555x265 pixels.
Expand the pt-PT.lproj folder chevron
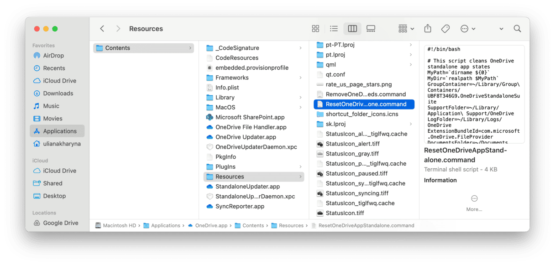[411, 45]
